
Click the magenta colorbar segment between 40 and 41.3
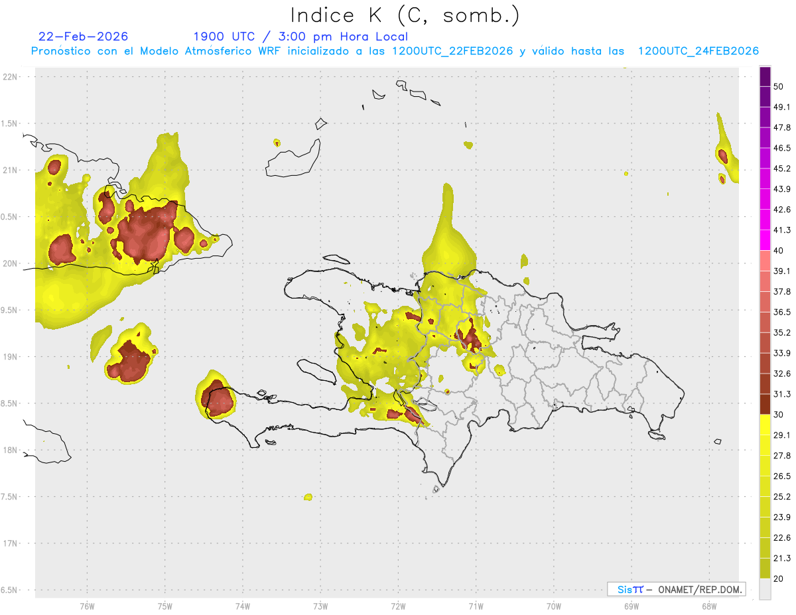click(765, 240)
